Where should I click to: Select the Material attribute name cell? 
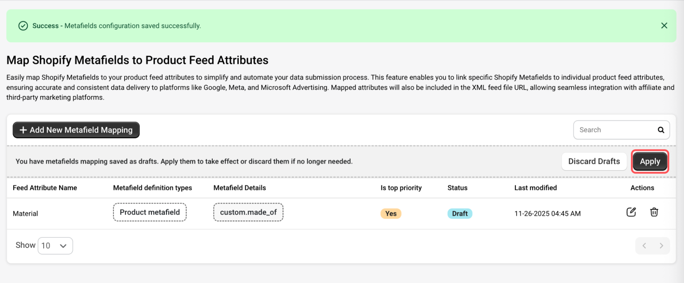[x=25, y=214]
